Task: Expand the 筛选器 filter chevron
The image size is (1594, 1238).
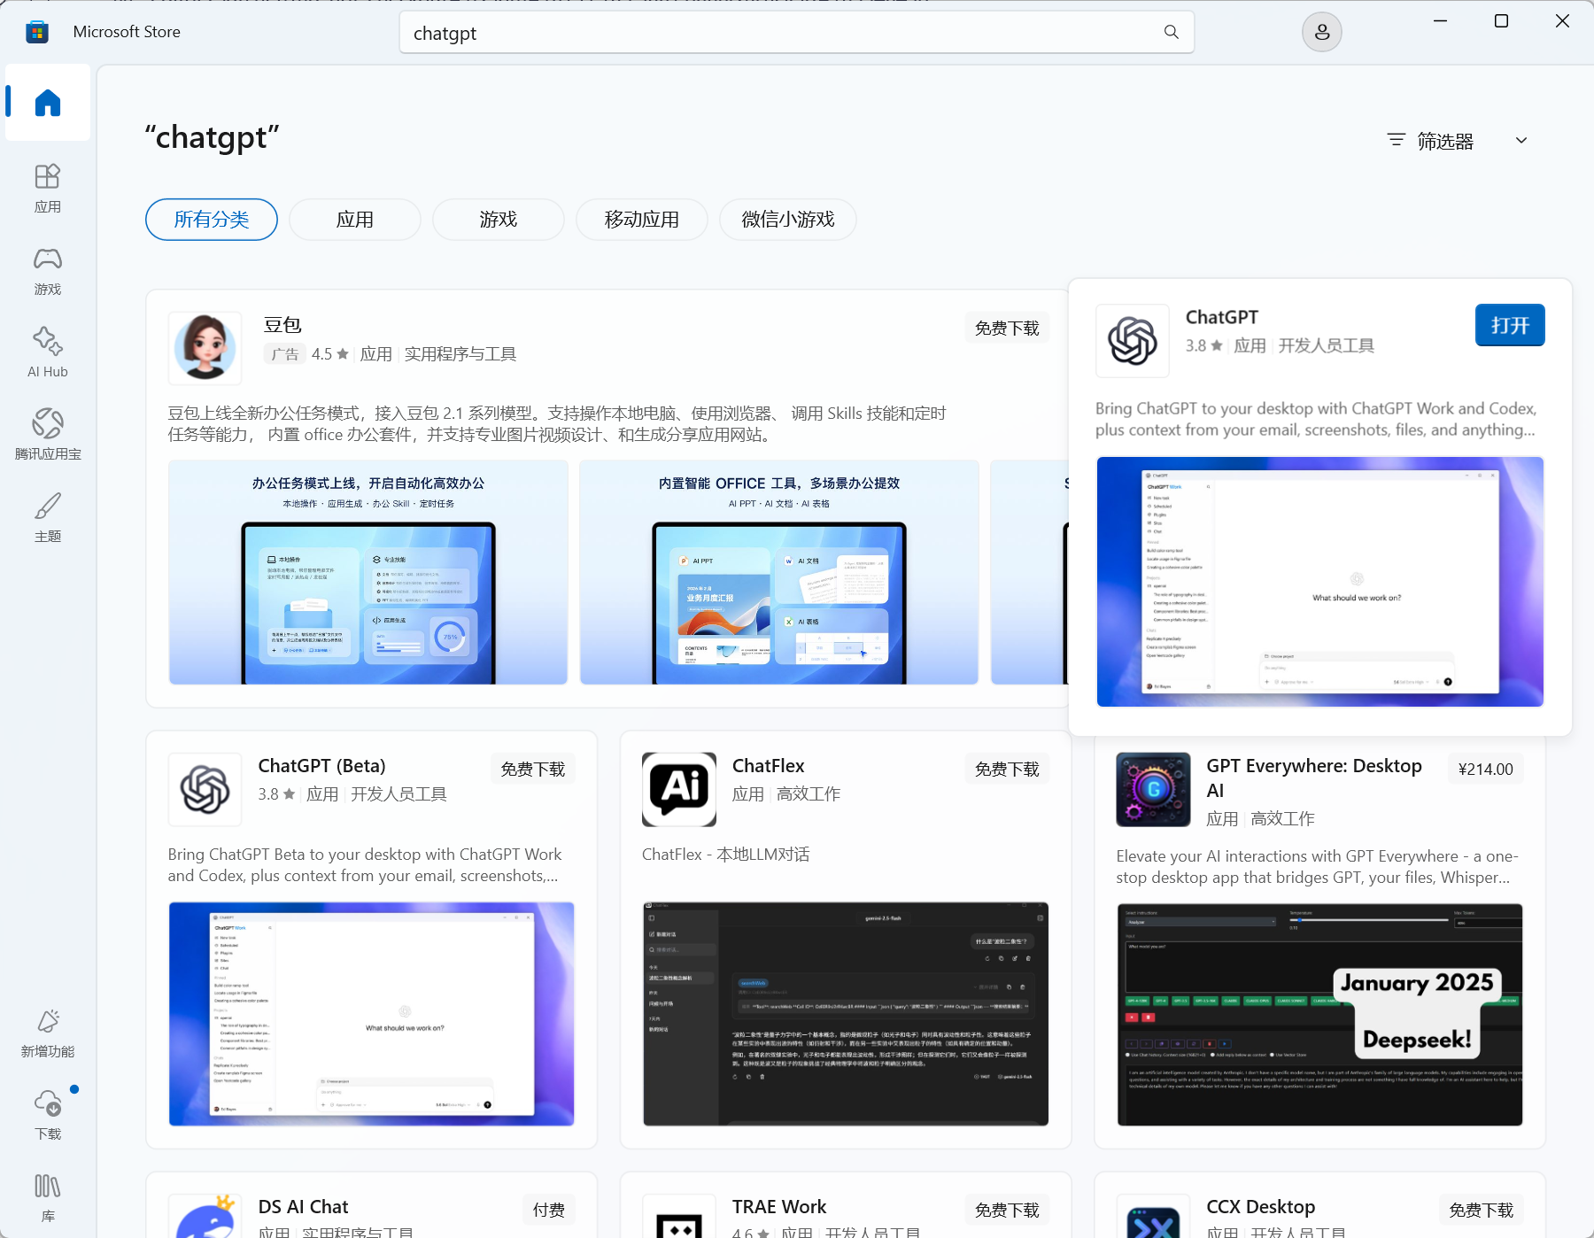Action: point(1521,140)
